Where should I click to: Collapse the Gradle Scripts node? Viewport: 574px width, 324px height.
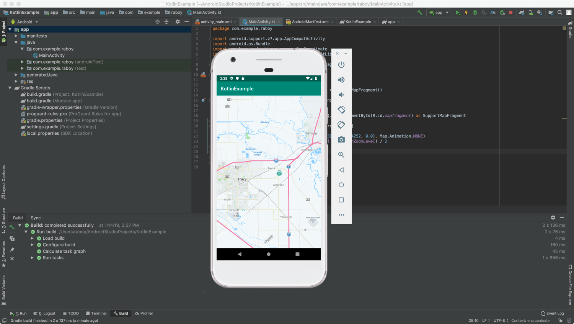(x=10, y=88)
